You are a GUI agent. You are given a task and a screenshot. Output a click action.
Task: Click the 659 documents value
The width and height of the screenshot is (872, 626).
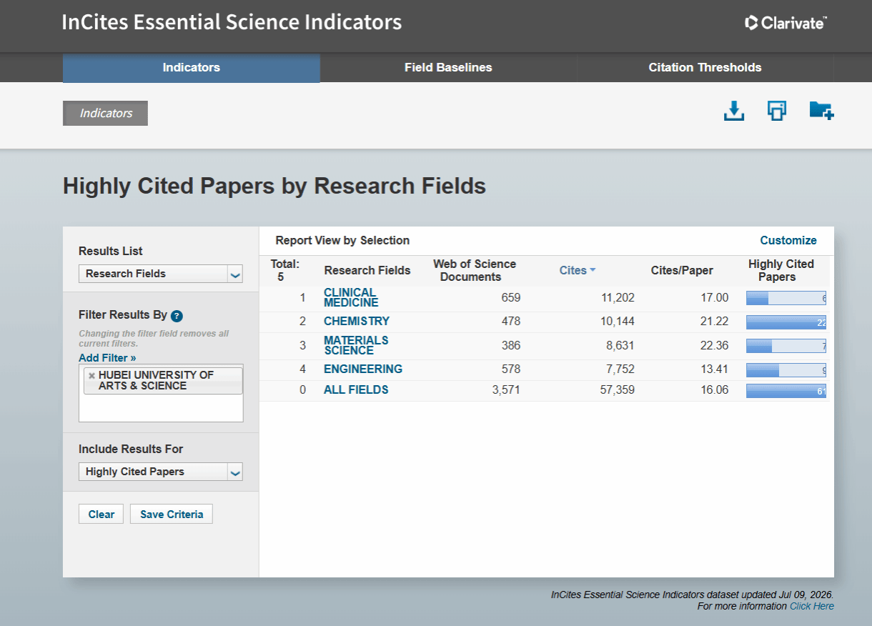pyautogui.click(x=511, y=298)
